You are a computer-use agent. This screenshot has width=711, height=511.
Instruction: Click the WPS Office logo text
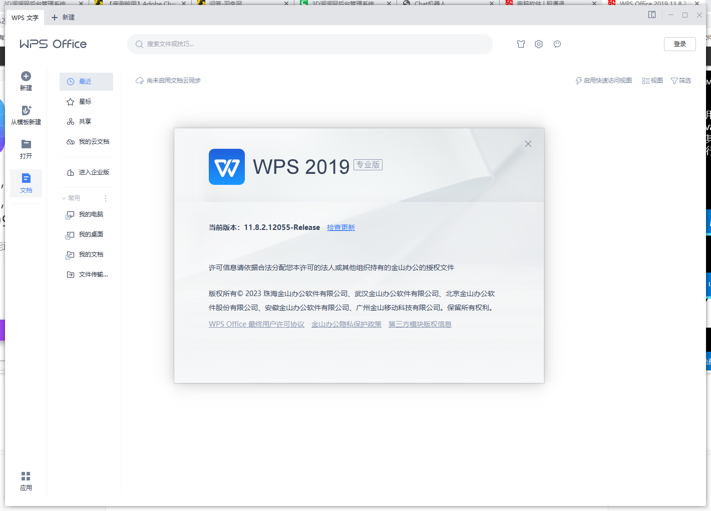tap(53, 44)
